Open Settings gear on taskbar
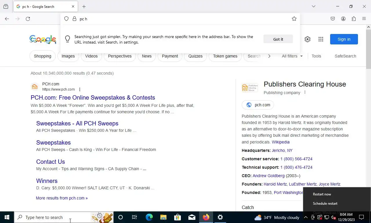371x223 pixels. [220, 217]
